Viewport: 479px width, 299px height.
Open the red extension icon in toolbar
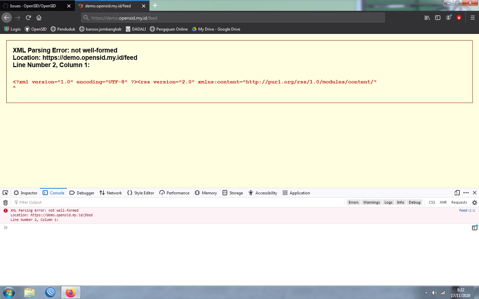(459, 18)
